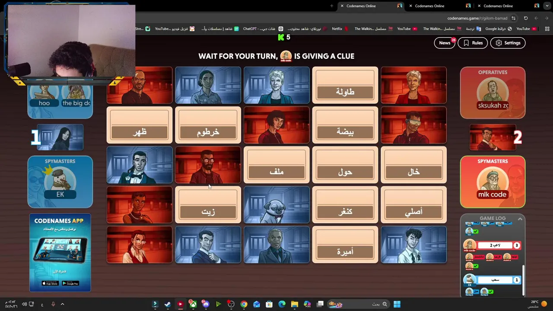The width and height of the screenshot is (553, 311).
Task: Open Task View on the taskbar
Action: tap(320, 304)
